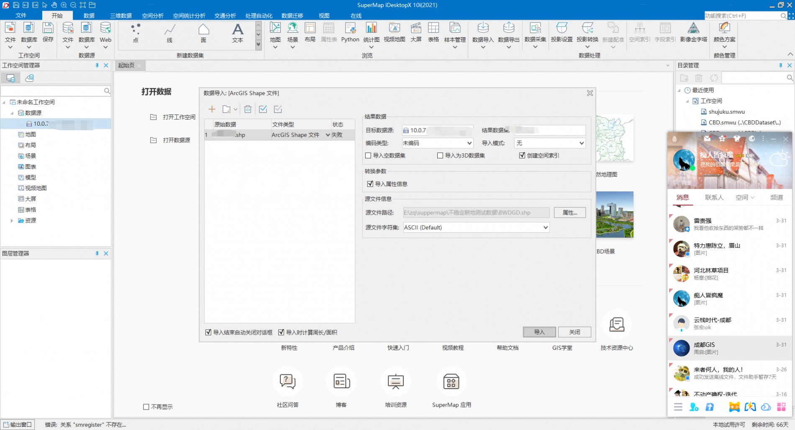This screenshot has width=795, height=430.
Task: Switch to the 交通分析 tab
Action: click(x=225, y=15)
